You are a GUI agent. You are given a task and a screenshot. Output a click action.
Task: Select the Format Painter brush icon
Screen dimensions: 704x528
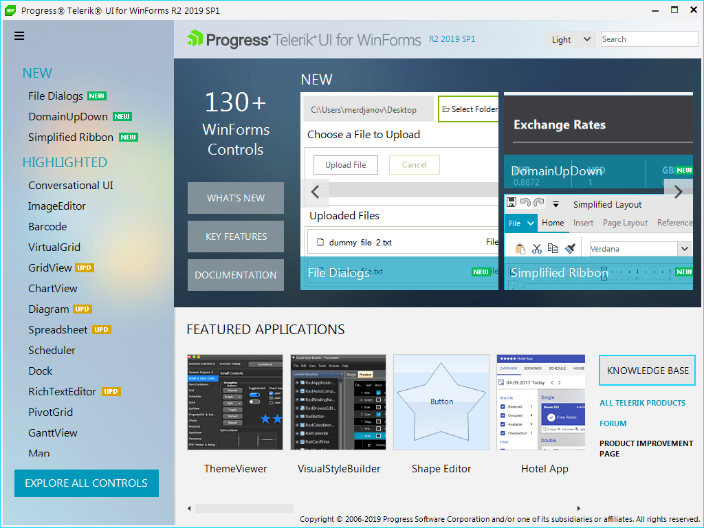[x=569, y=249]
